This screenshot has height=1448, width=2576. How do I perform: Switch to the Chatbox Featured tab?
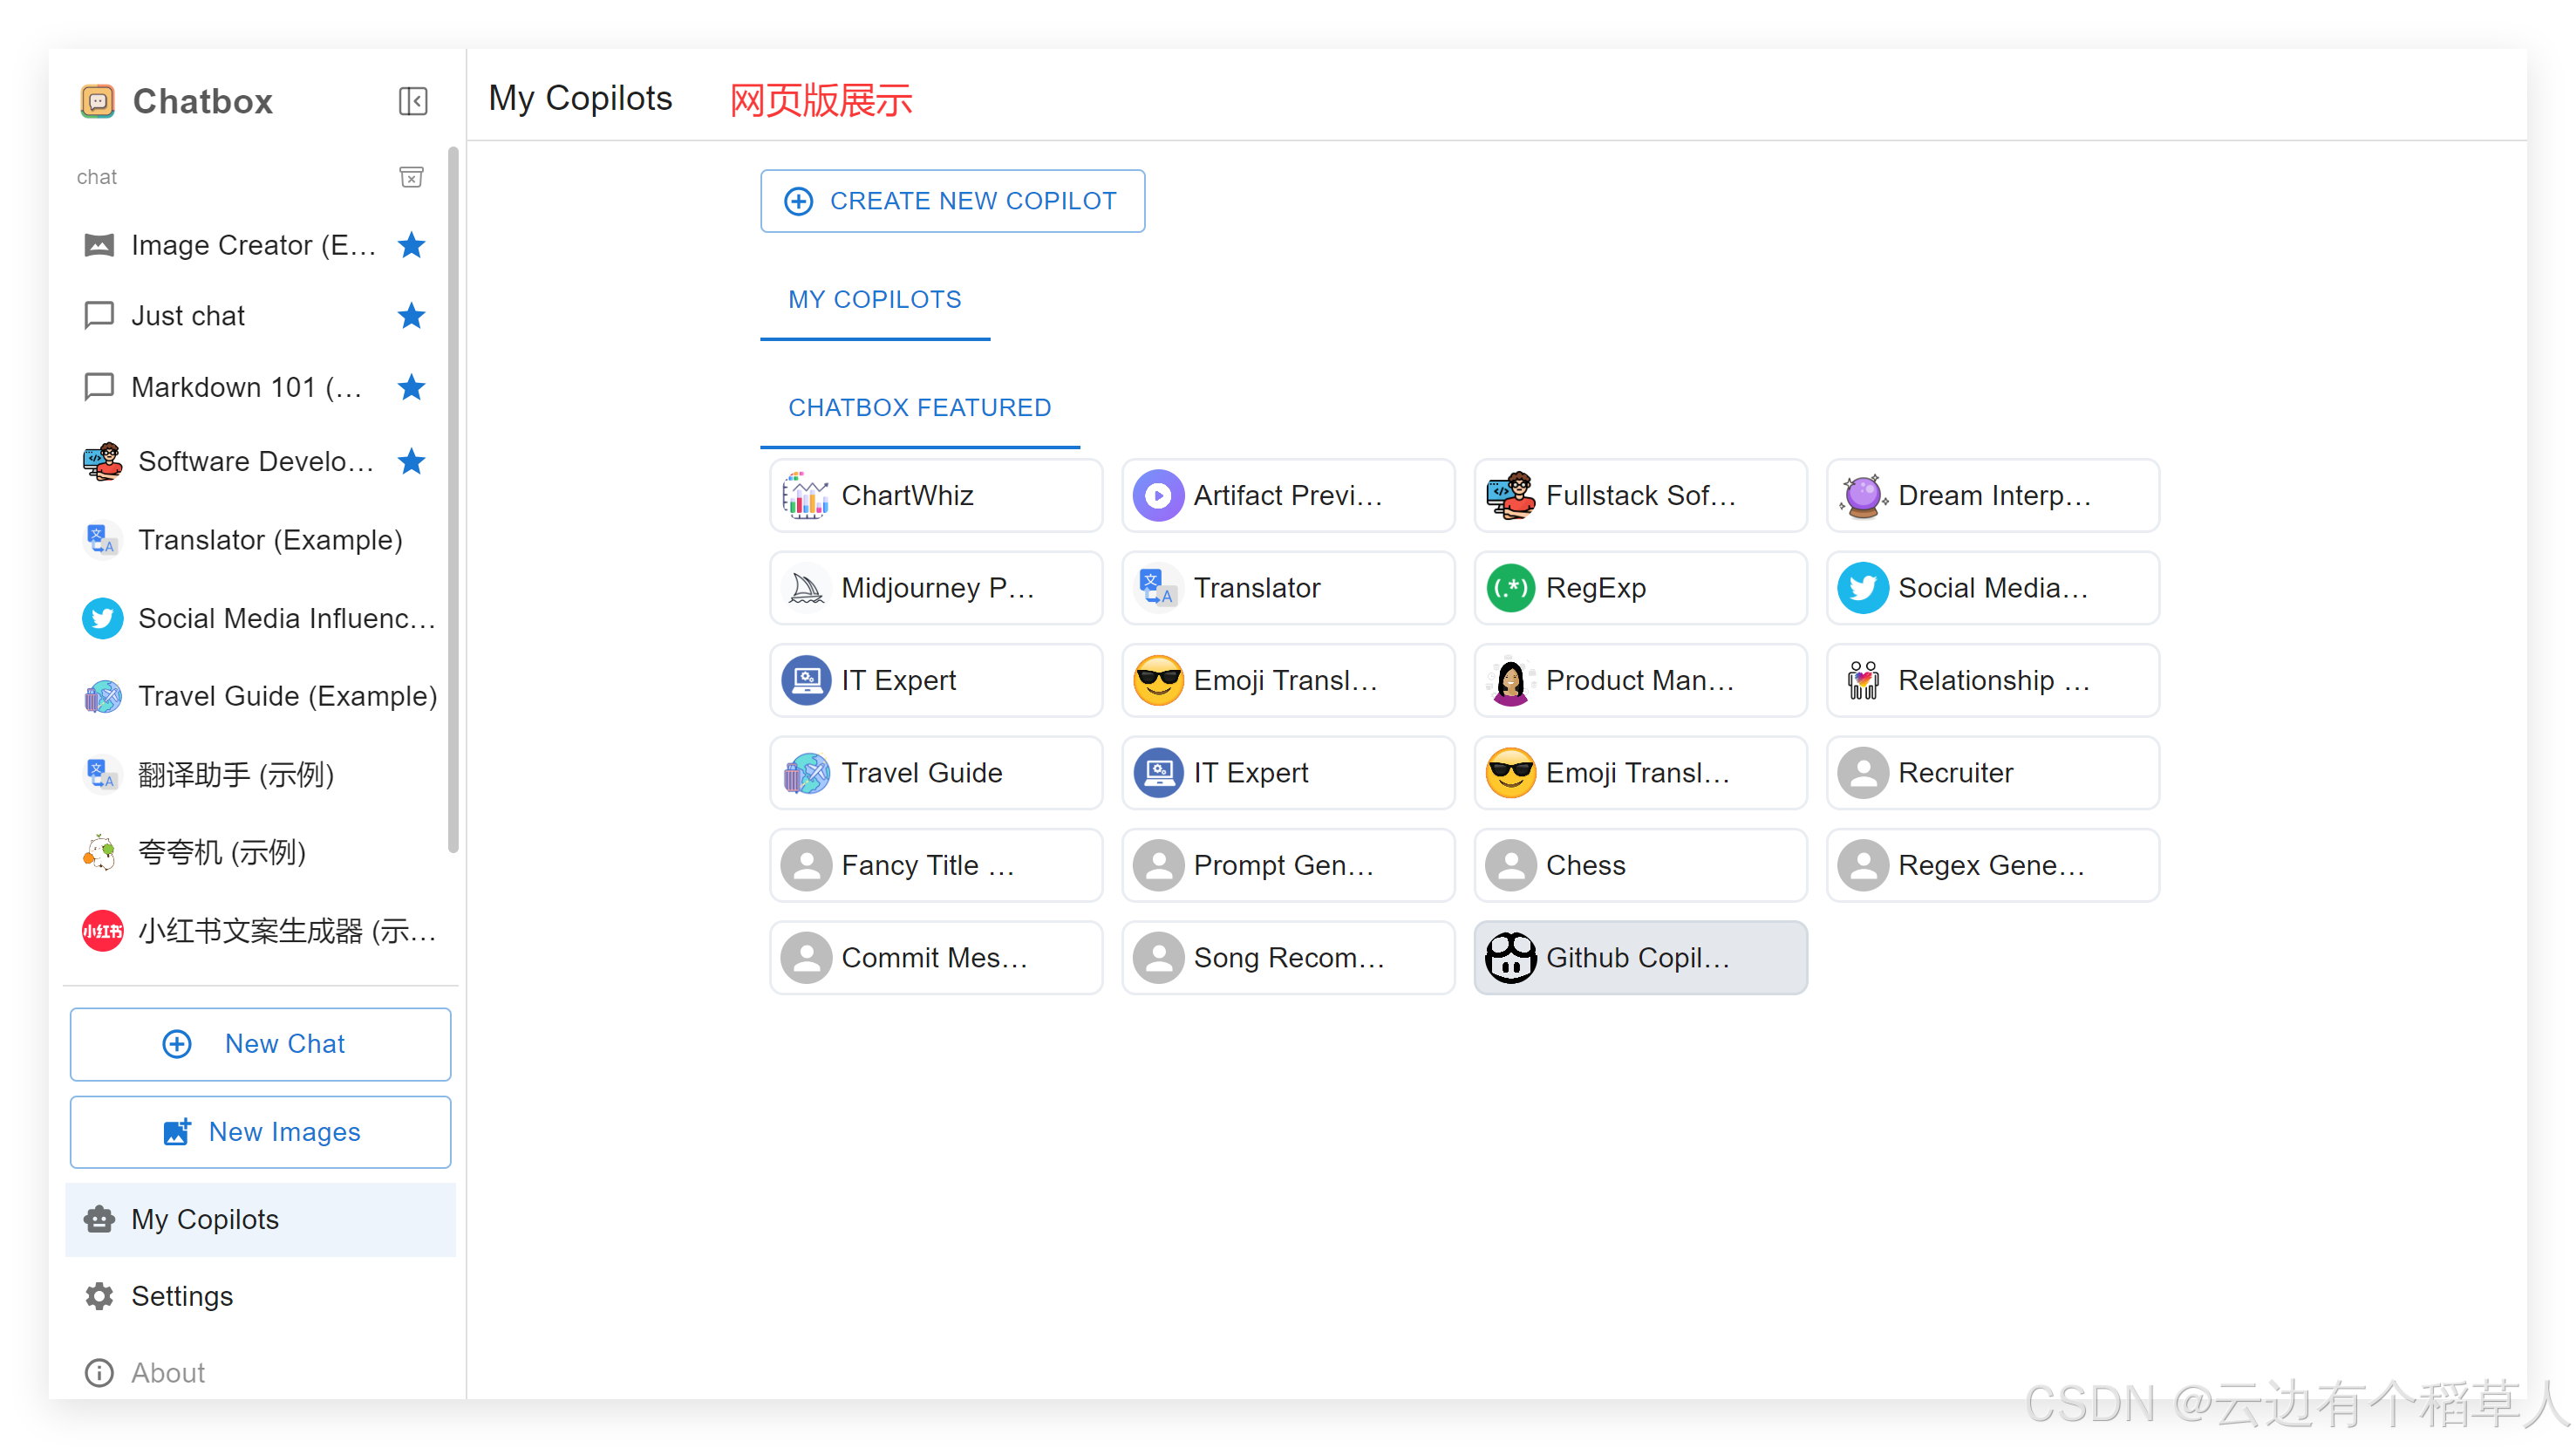pos(920,407)
